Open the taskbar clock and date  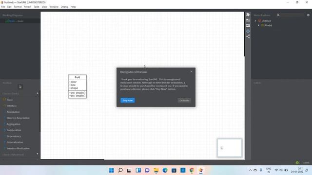[x=297, y=170]
